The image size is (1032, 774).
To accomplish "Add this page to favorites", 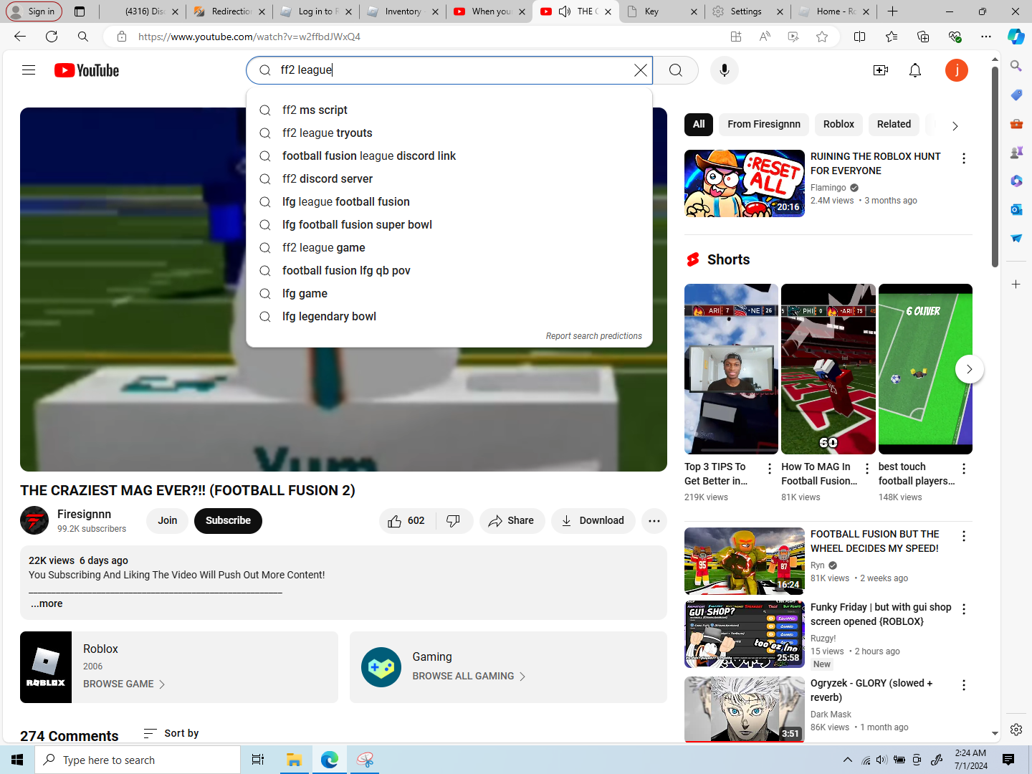I will (822, 37).
